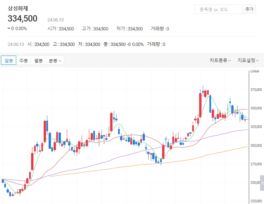Select the 일봉 daily chart tab

tap(9, 60)
